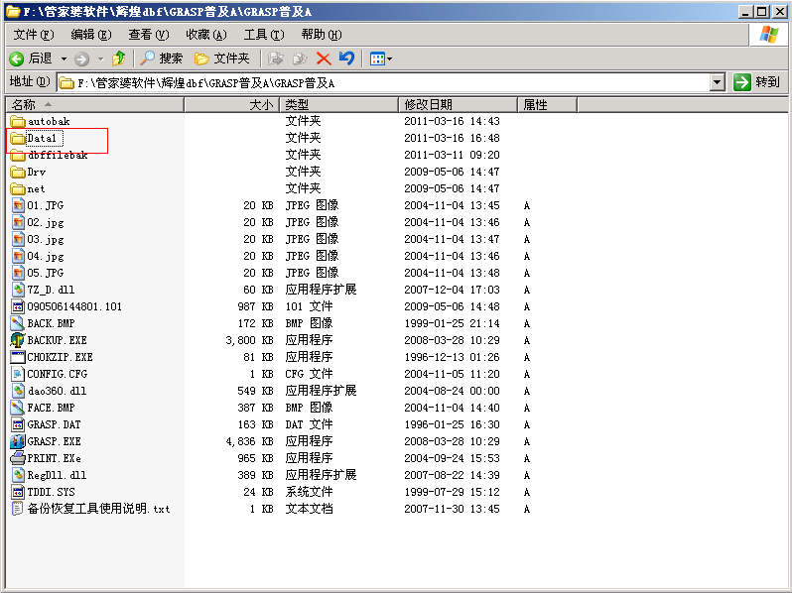Click the Back (后退) arrow icon

(17, 59)
